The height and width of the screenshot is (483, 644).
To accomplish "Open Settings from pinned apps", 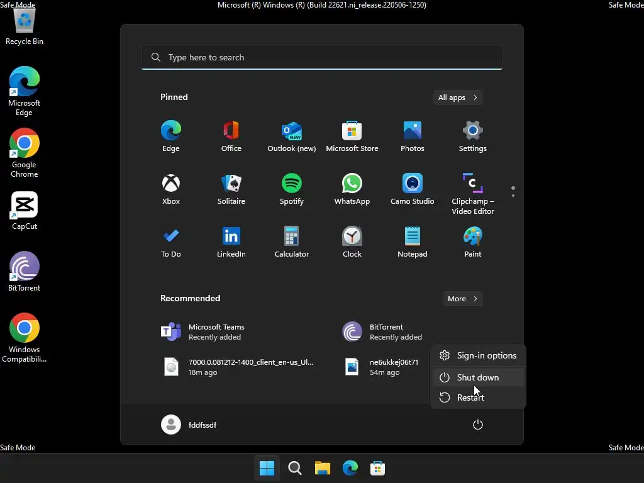I will coord(473,136).
